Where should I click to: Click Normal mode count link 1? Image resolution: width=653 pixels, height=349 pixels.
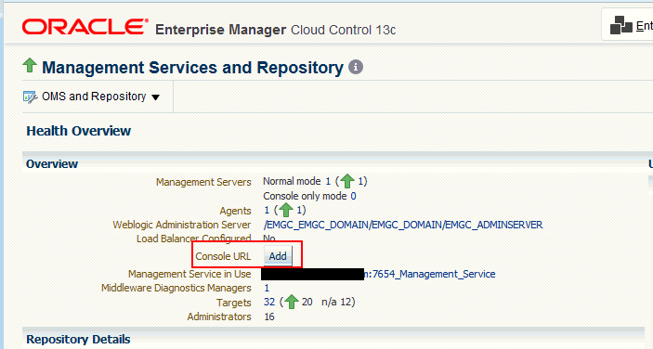tap(328, 181)
